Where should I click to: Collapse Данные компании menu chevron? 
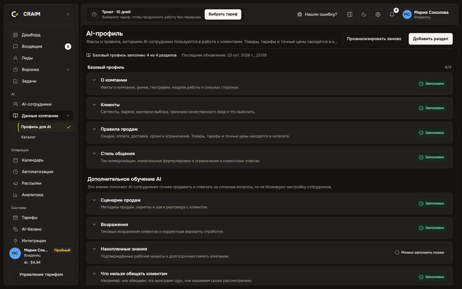68,116
